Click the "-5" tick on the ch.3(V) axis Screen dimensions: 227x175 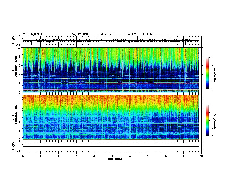[19, 151]
